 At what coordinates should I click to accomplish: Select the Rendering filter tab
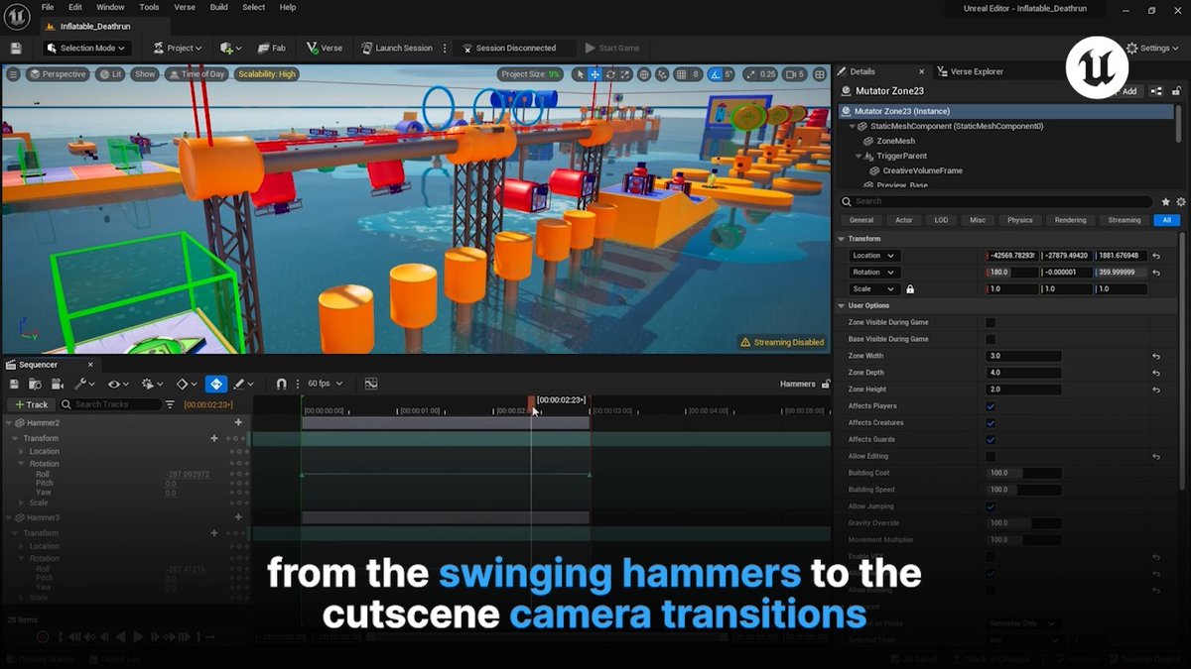(x=1070, y=220)
